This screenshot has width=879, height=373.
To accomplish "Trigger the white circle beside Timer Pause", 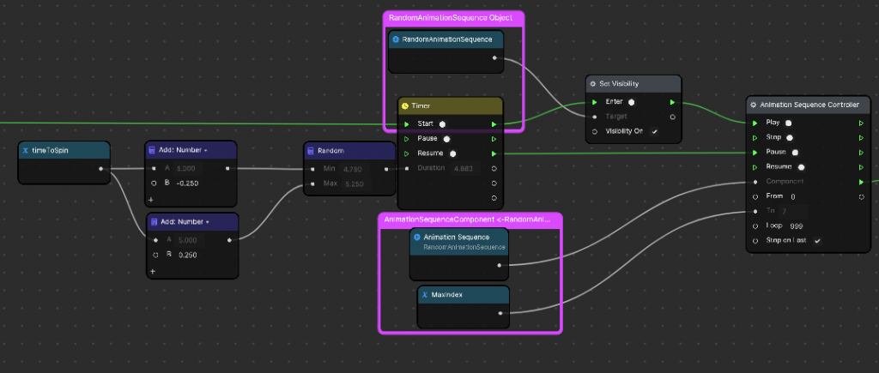I will pyautogui.click(x=446, y=138).
